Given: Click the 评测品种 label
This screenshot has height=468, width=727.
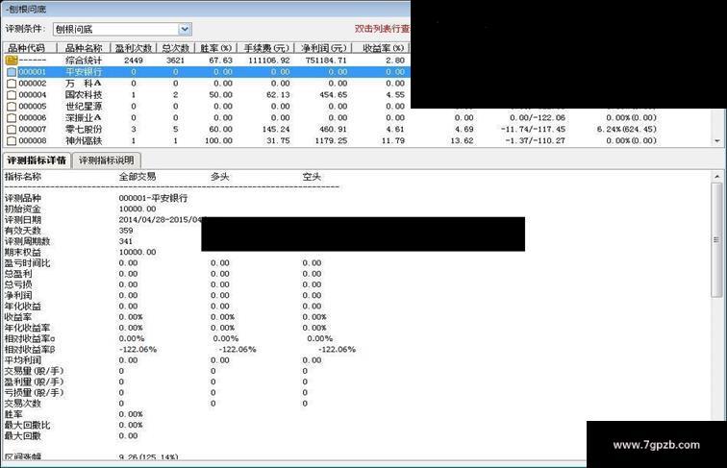Looking at the screenshot, I should pyautogui.click(x=23, y=198).
